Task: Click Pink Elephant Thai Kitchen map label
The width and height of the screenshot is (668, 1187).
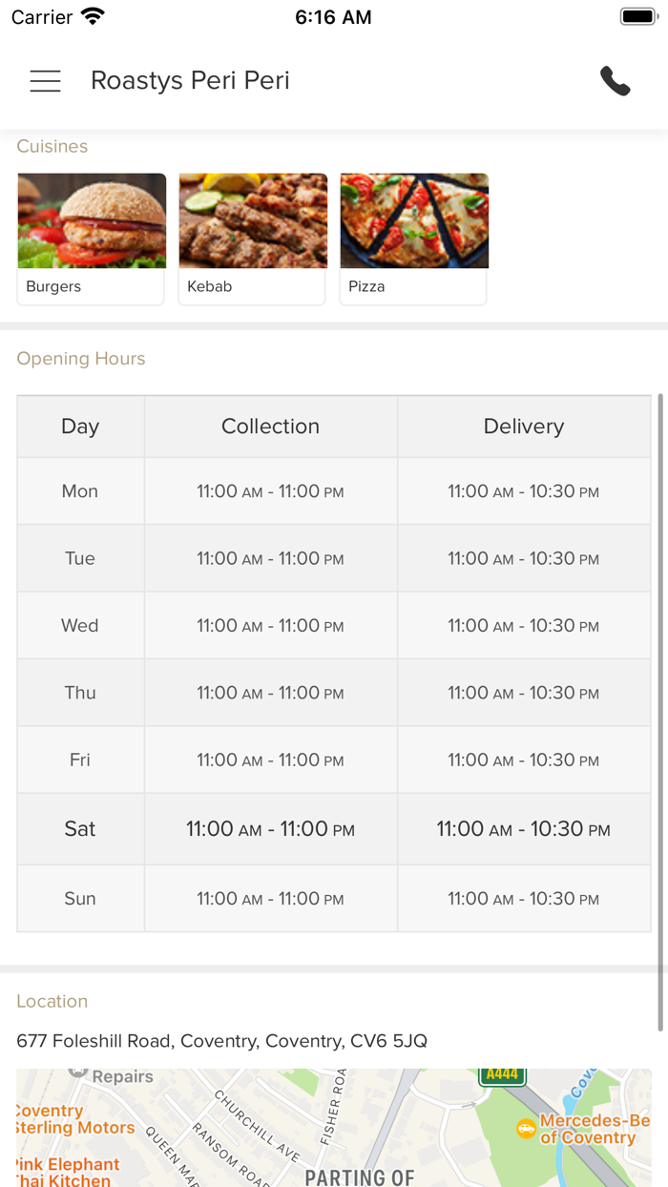Action: [69, 1173]
